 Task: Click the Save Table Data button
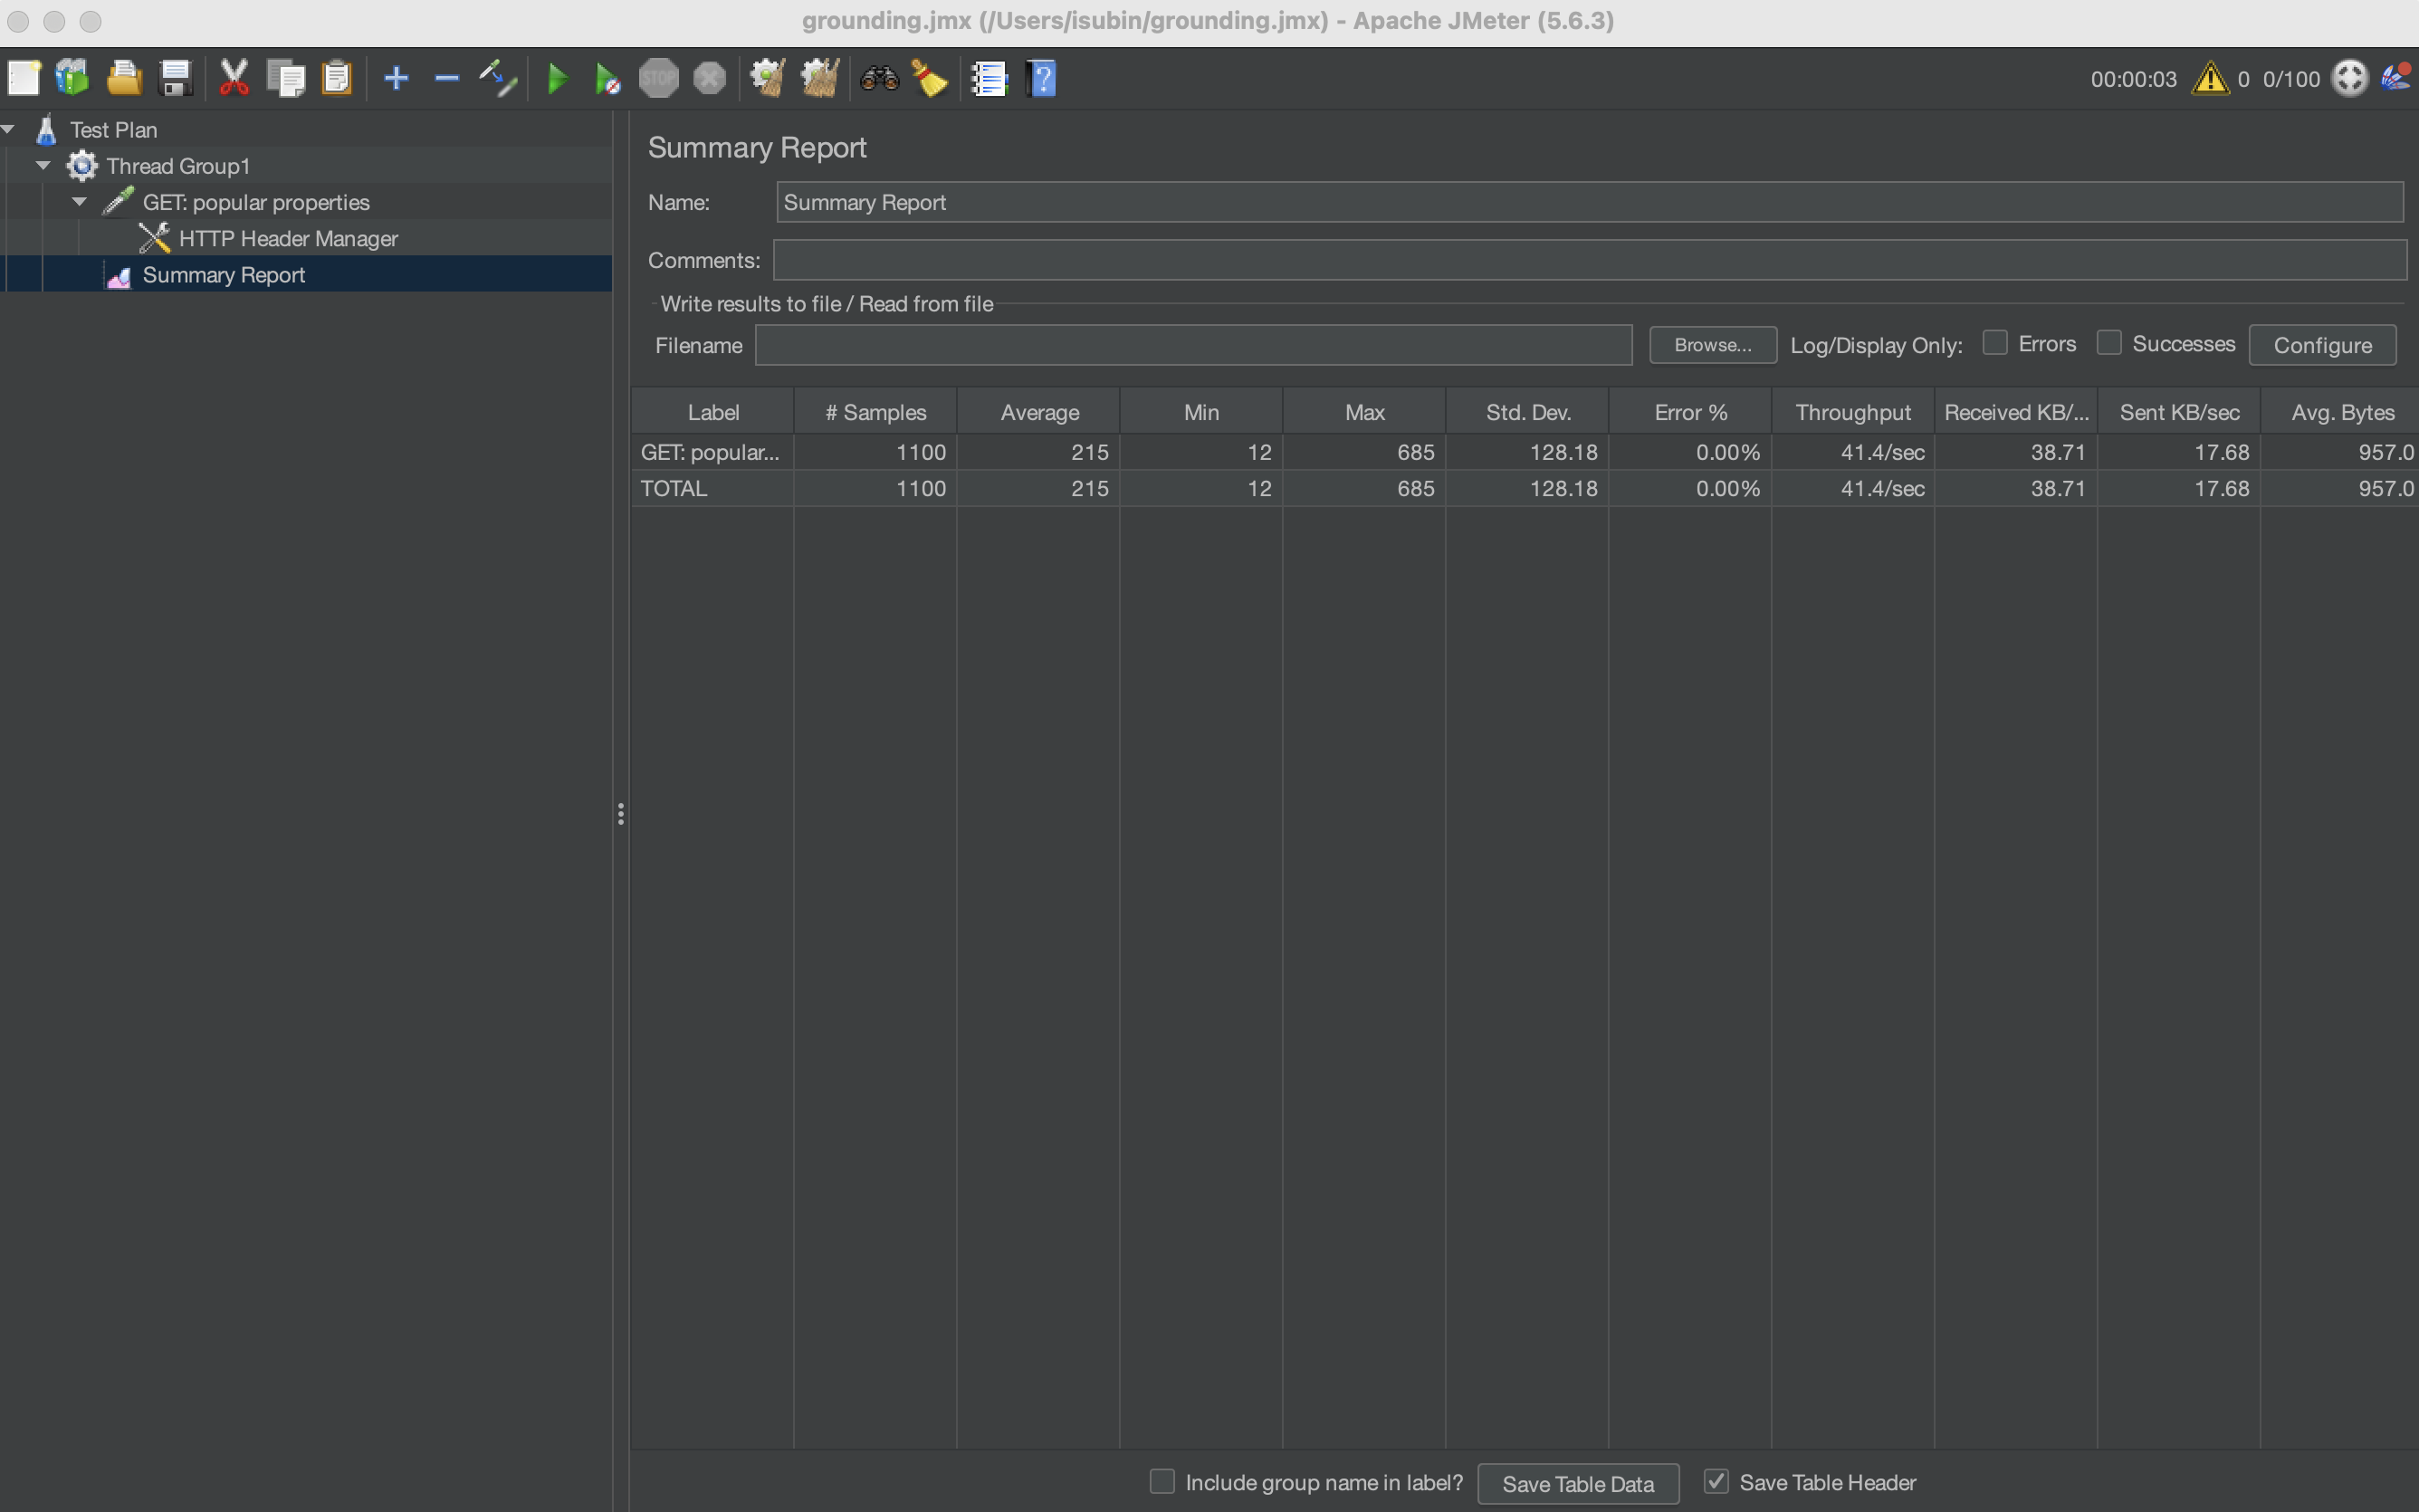click(x=1577, y=1483)
